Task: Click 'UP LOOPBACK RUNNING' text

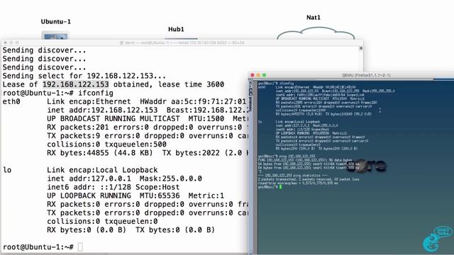Action: [x=89, y=195]
